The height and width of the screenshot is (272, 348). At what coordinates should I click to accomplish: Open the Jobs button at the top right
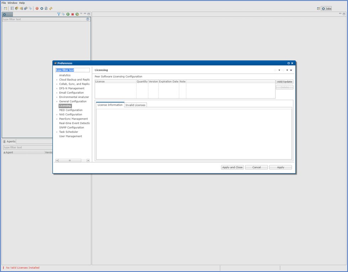click(326, 8)
